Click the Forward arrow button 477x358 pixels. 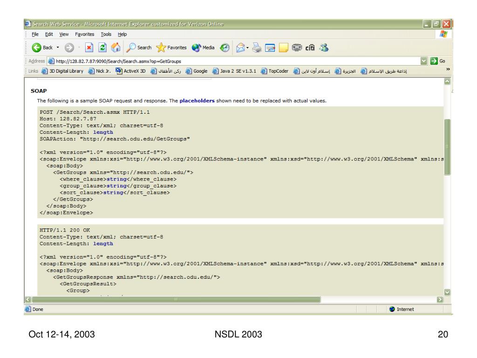pos(69,48)
